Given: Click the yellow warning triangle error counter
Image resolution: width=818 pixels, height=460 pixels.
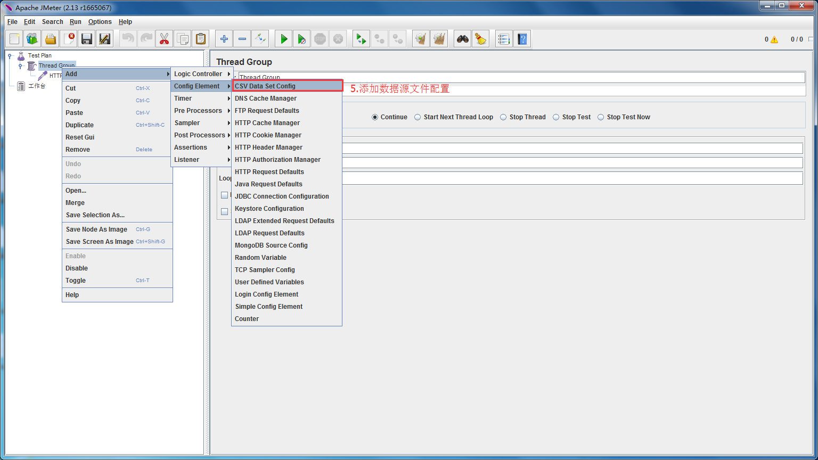Looking at the screenshot, I should 774,39.
